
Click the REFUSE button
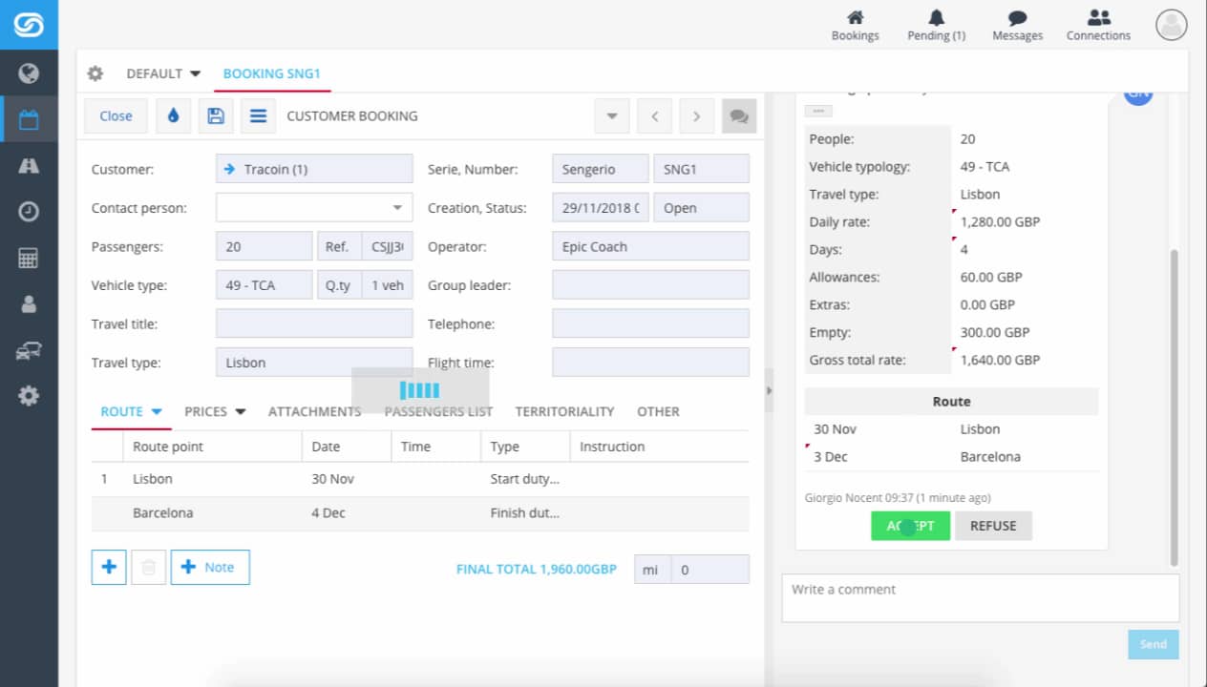(993, 526)
